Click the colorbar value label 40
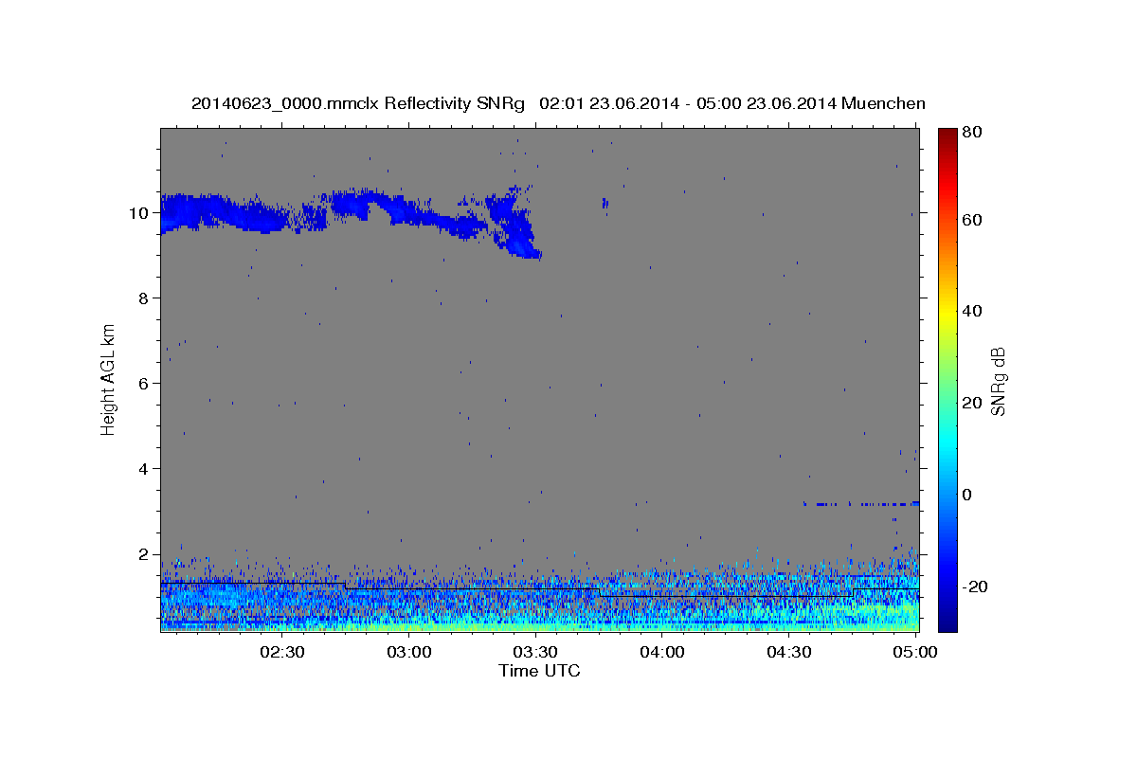The image size is (1137, 758). pos(971,311)
